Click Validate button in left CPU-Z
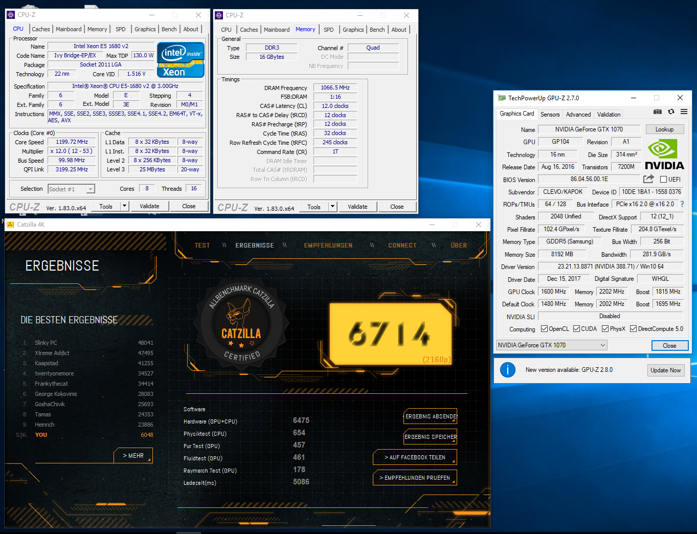 149,206
